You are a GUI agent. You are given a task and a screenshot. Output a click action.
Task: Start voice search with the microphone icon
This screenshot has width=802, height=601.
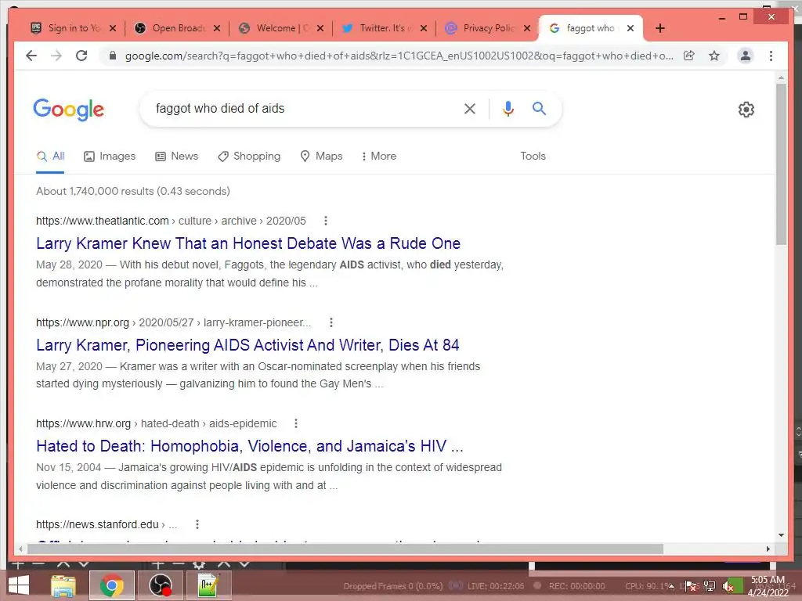508,108
